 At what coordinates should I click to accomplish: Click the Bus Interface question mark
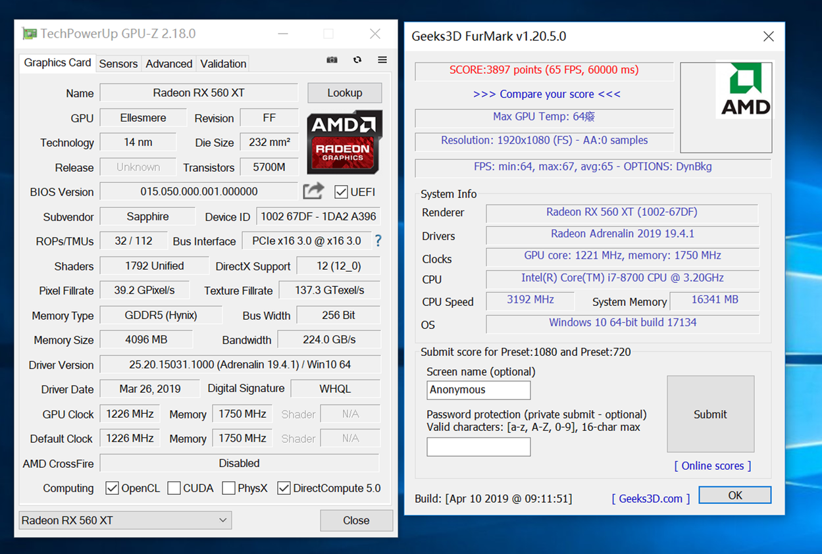point(378,241)
